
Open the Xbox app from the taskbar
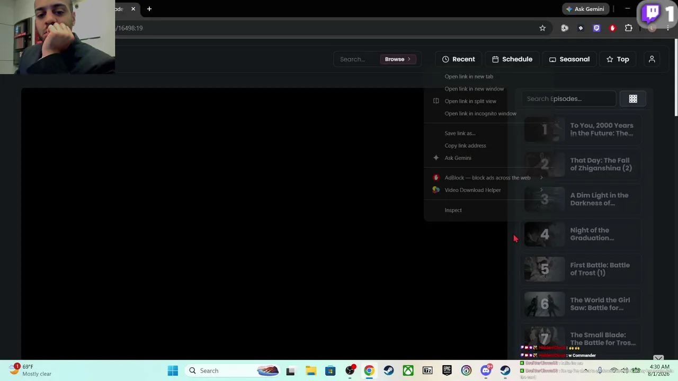[x=408, y=371]
